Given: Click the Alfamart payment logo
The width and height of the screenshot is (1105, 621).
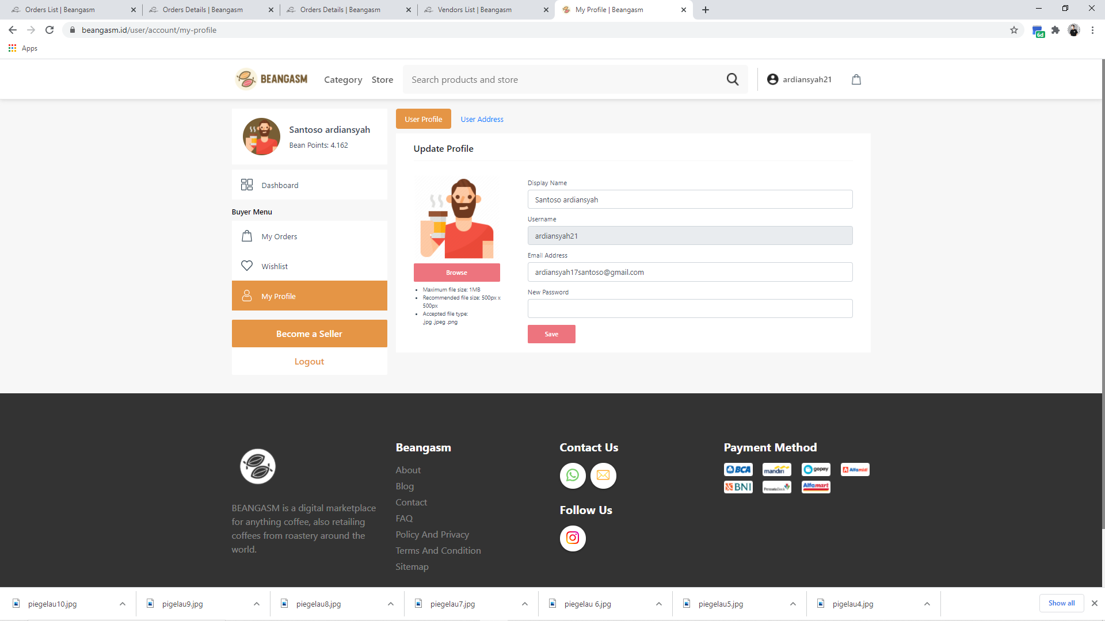Looking at the screenshot, I should coord(816,487).
